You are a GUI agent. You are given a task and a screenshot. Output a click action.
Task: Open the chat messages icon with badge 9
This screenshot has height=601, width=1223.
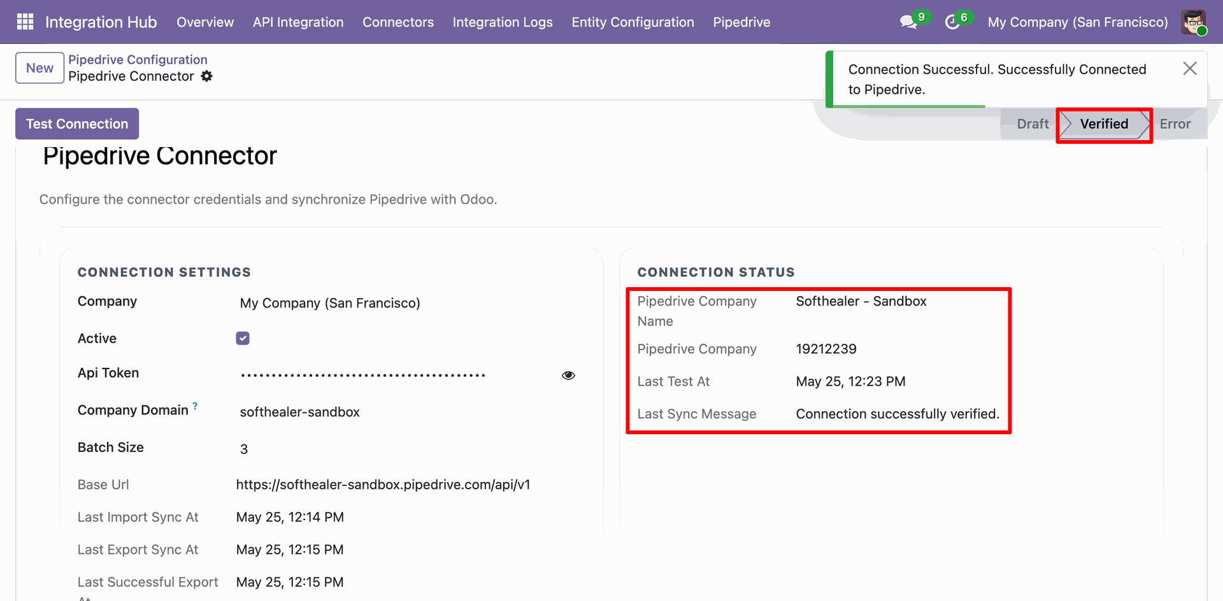909,22
